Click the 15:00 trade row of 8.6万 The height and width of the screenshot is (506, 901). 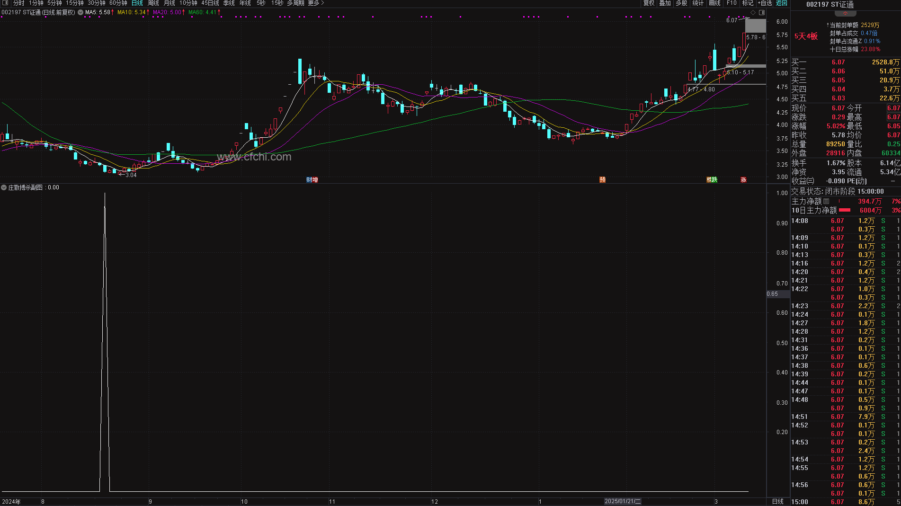click(x=846, y=502)
